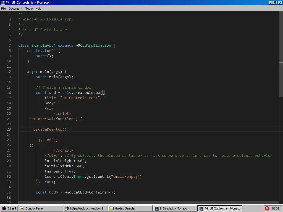This screenshot has height=212, width=283.
Task: Click on '</script>' tag on line 27
Action: click(x=63, y=150)
